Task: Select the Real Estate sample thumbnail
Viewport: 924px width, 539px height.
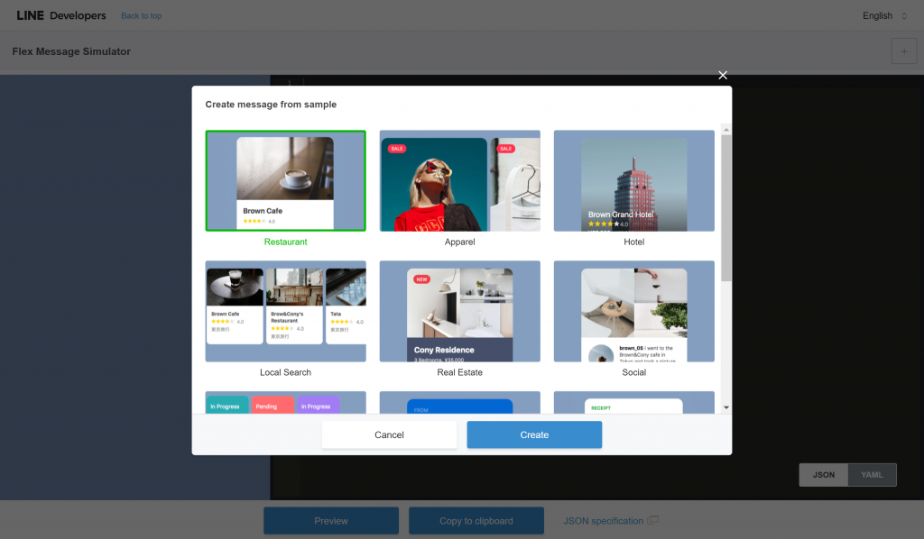Action: [x=459, y=311]
